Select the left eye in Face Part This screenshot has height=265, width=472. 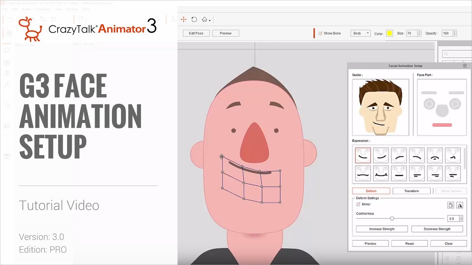coord(429,104)
